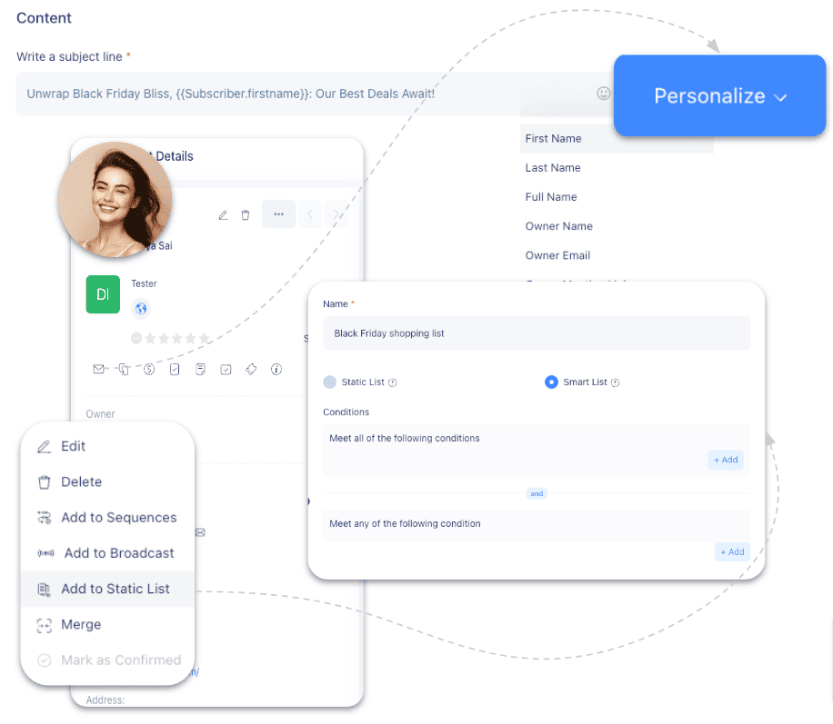833x724 pixels.
Task: Select Add to Sequences from context menu
Action: (x=118, y=518)
